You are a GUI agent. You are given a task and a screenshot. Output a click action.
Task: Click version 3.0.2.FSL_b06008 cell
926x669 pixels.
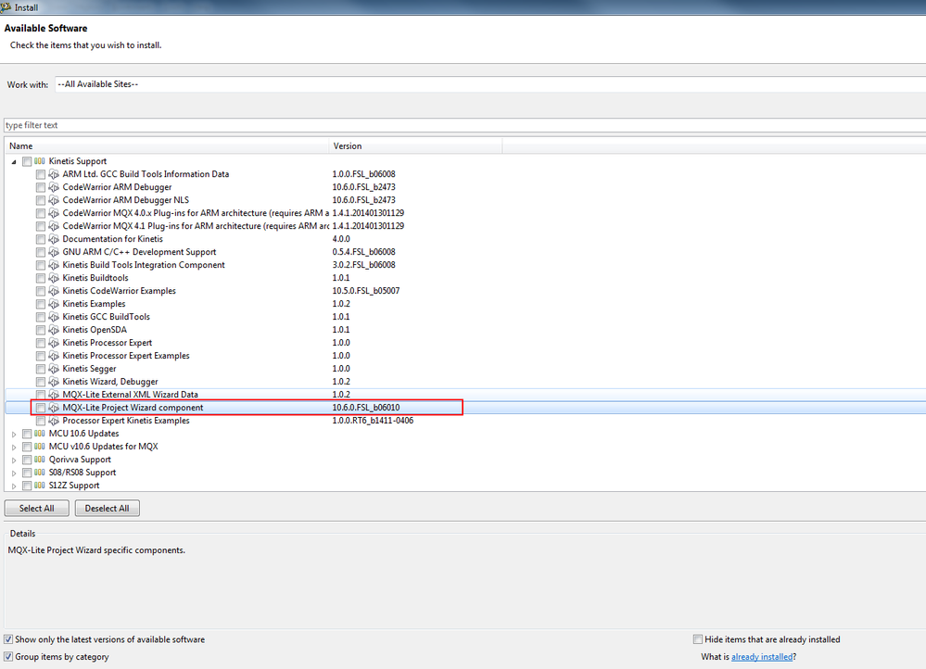point(363,265)
